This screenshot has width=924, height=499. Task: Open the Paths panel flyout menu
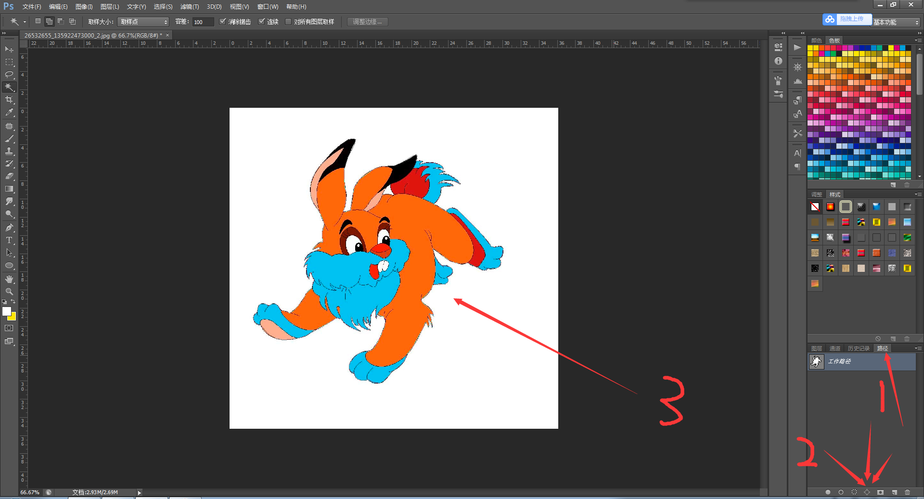tap(918, 348)
